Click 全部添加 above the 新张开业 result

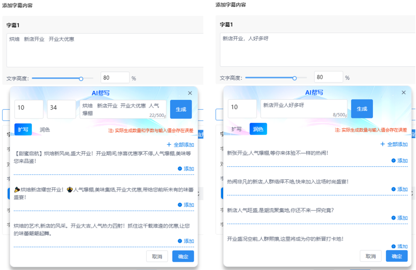tap(394, 144)
